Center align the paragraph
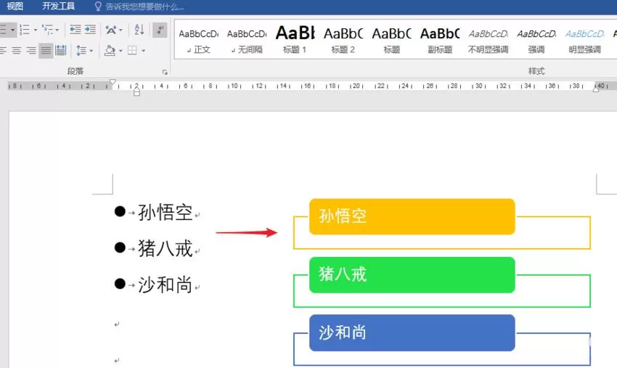This screenshot has width=617, height=368. [x=17, y=50]
